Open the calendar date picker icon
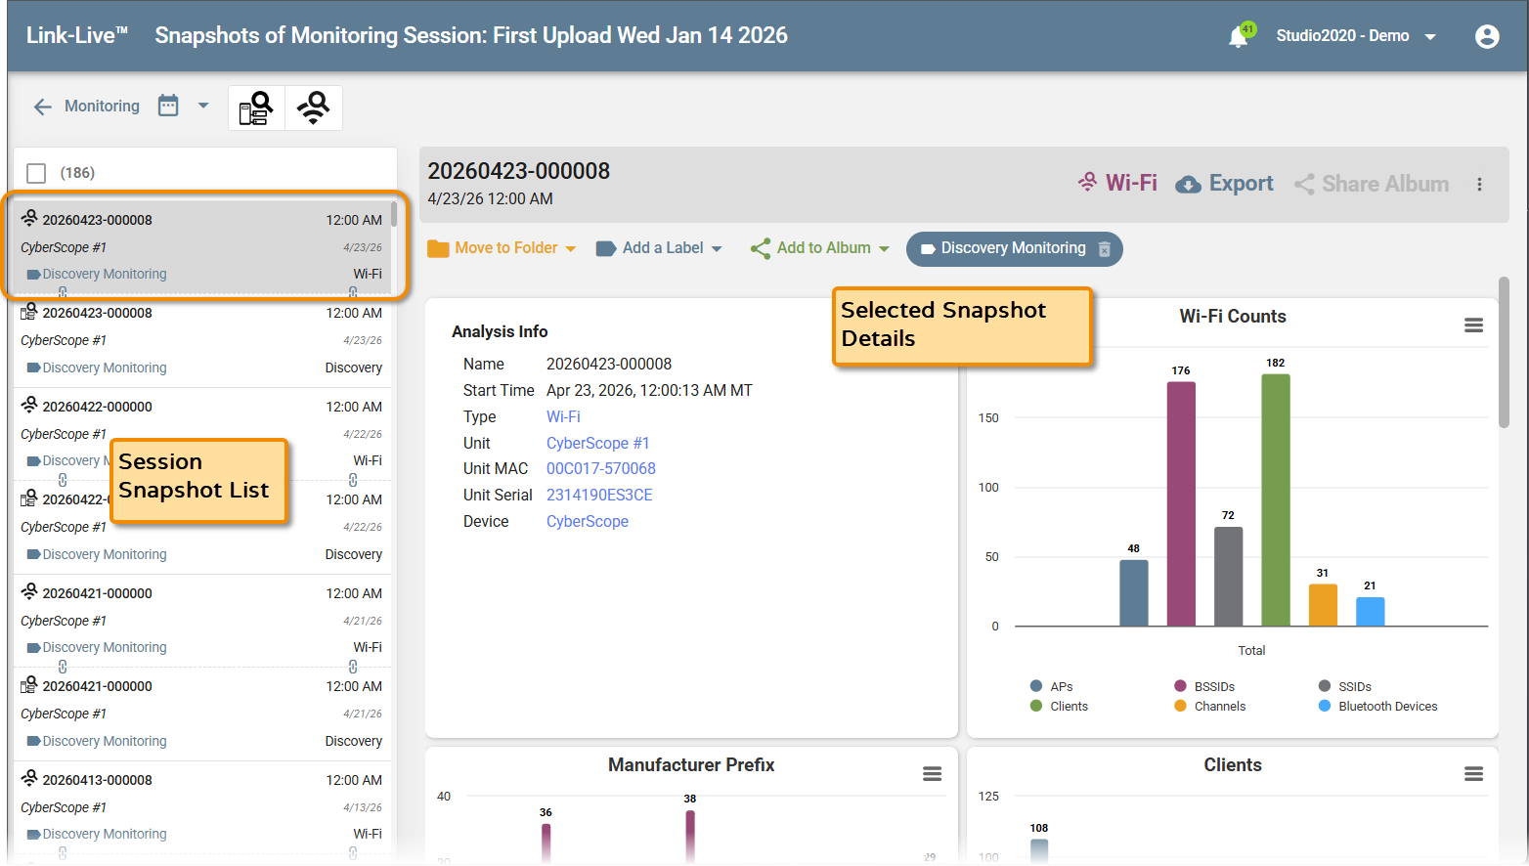Image resolution: width=1529 pixels, height=866 pixels. coord(168,106)
